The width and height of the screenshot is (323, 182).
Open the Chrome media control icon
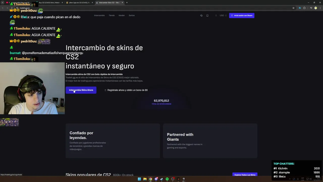(311, 8)
